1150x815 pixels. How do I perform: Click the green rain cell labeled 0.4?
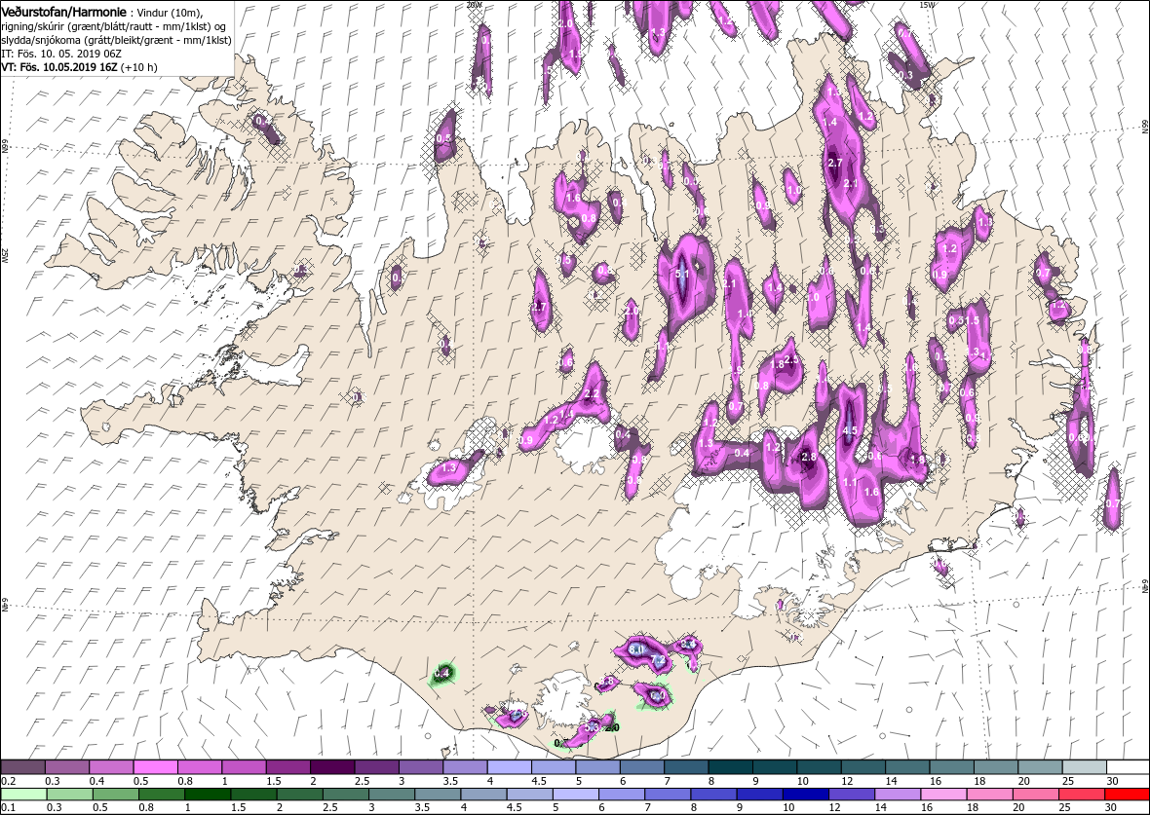pyautogui.click(x=441, y=673)
